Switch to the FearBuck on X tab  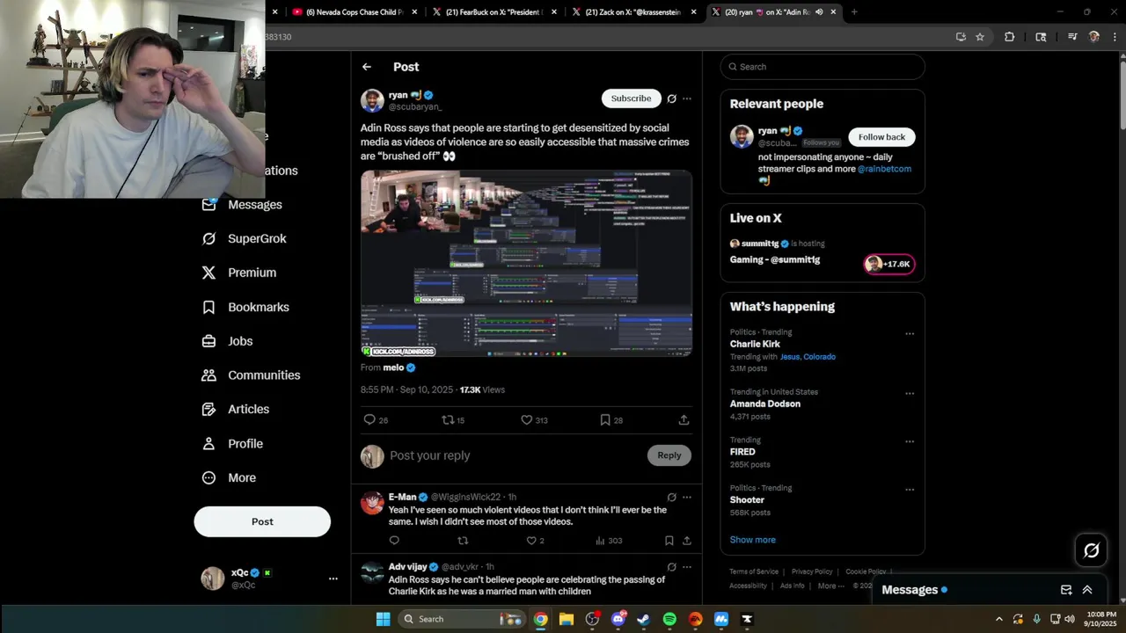coord(494,12)
